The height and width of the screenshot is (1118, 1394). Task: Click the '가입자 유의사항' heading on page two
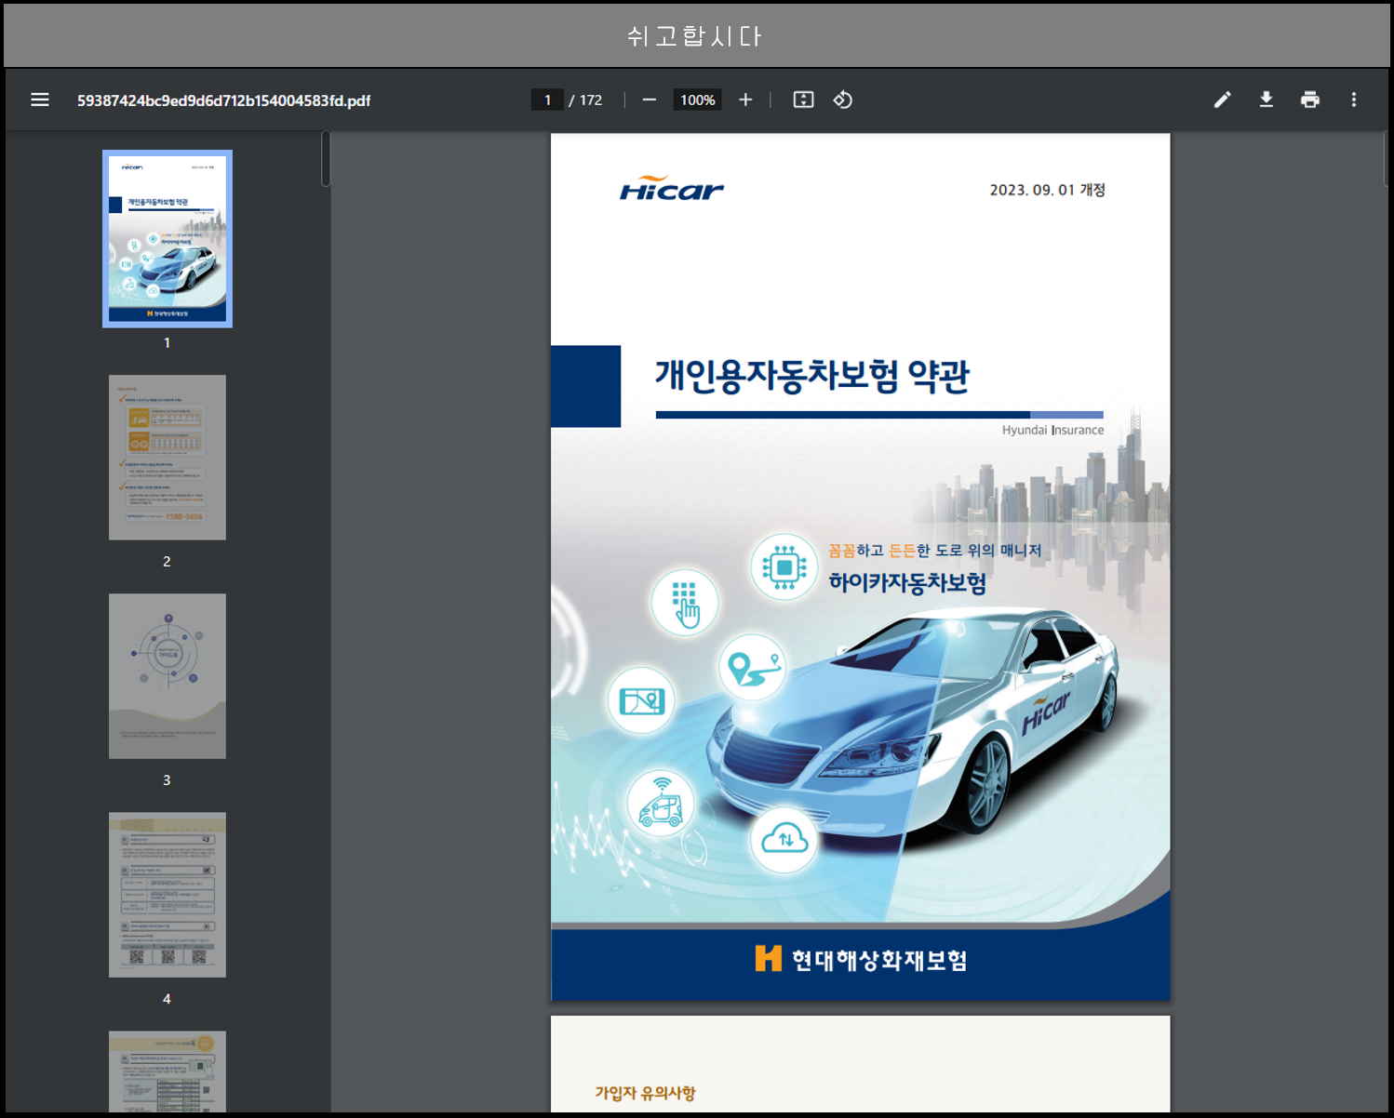(645, 1093)
